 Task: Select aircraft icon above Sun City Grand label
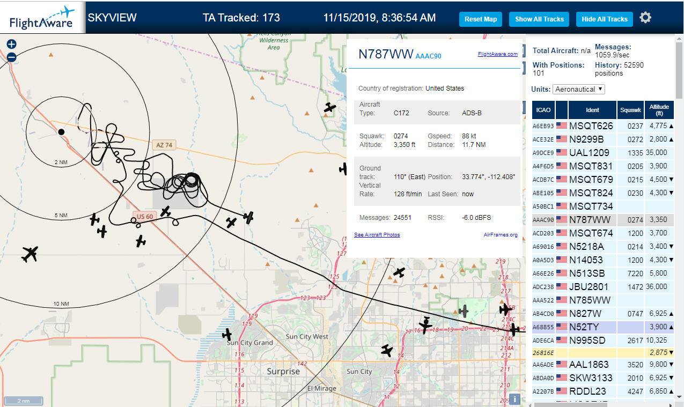point(227,335)
